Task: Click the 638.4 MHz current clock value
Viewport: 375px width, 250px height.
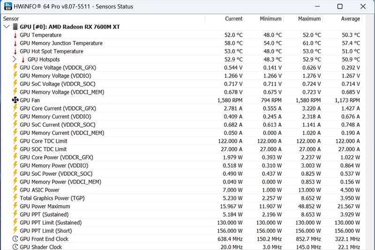Action: [x=230, y=239]
